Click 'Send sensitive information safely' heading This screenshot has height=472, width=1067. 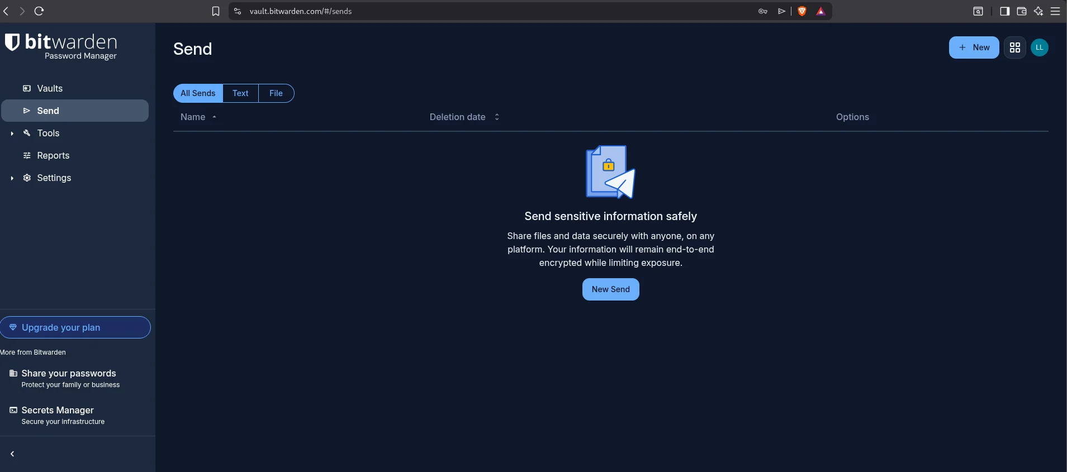pyautogui.click(x=610, y=216)
